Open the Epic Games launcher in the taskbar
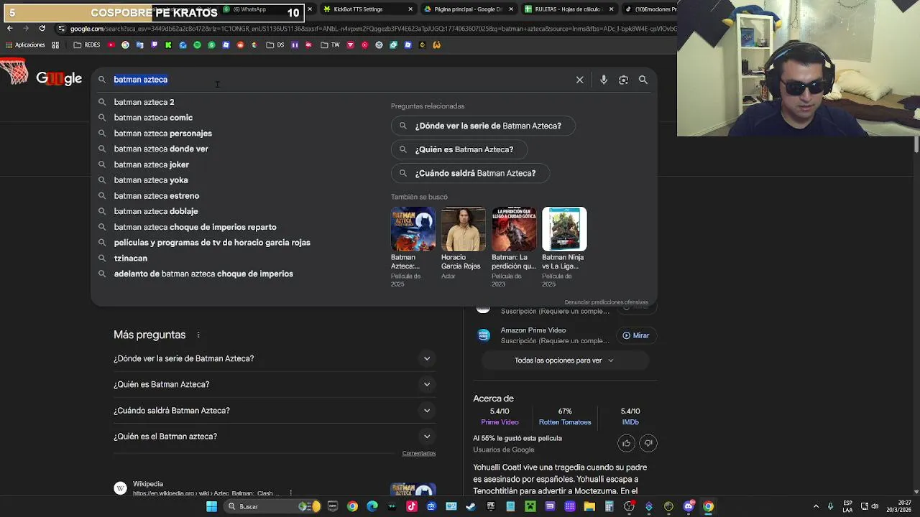Screen dimensions: 920x517 click(x=491, y=506)
